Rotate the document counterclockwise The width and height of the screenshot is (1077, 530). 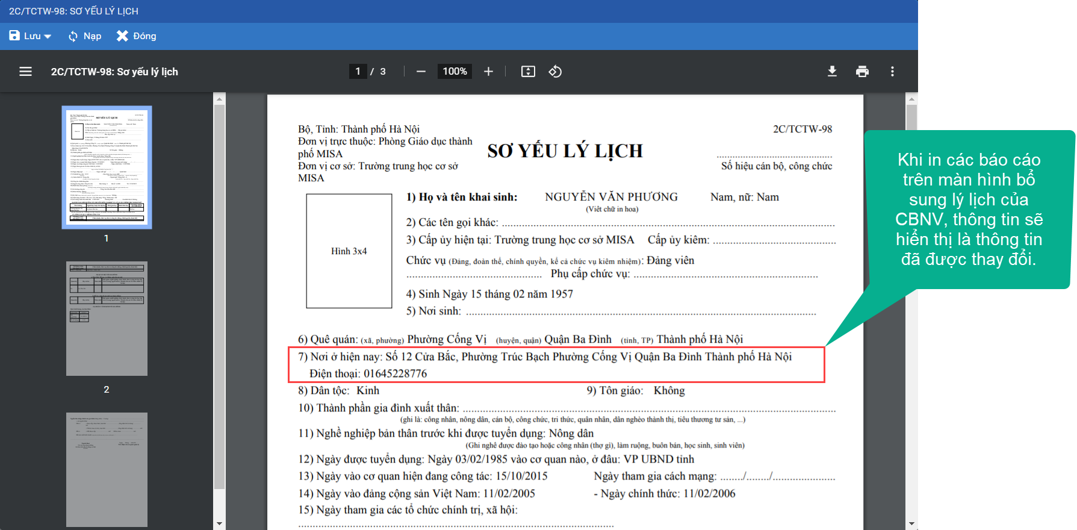click(x=555, y=72)
